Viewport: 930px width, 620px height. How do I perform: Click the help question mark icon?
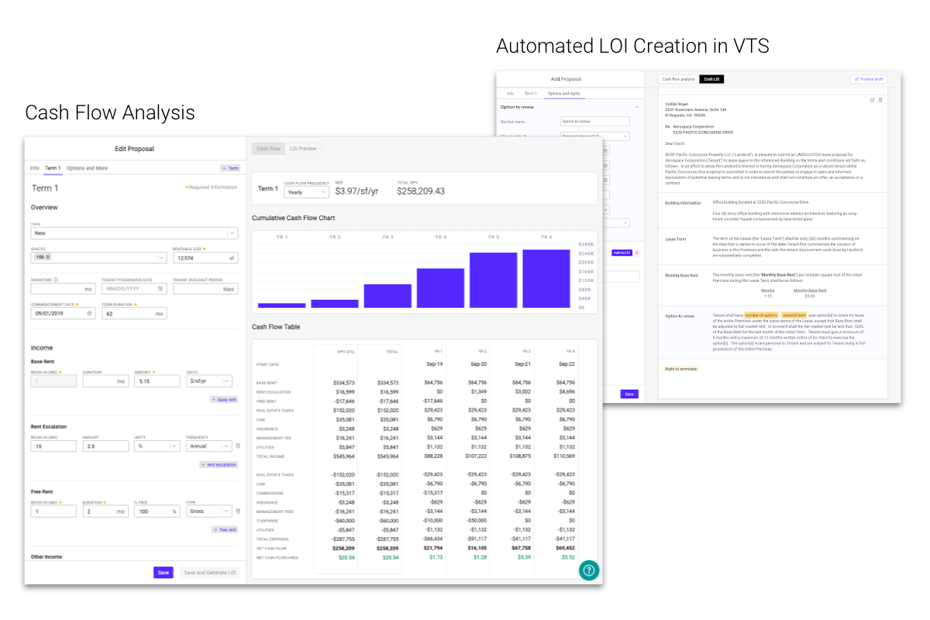[588, 570]
